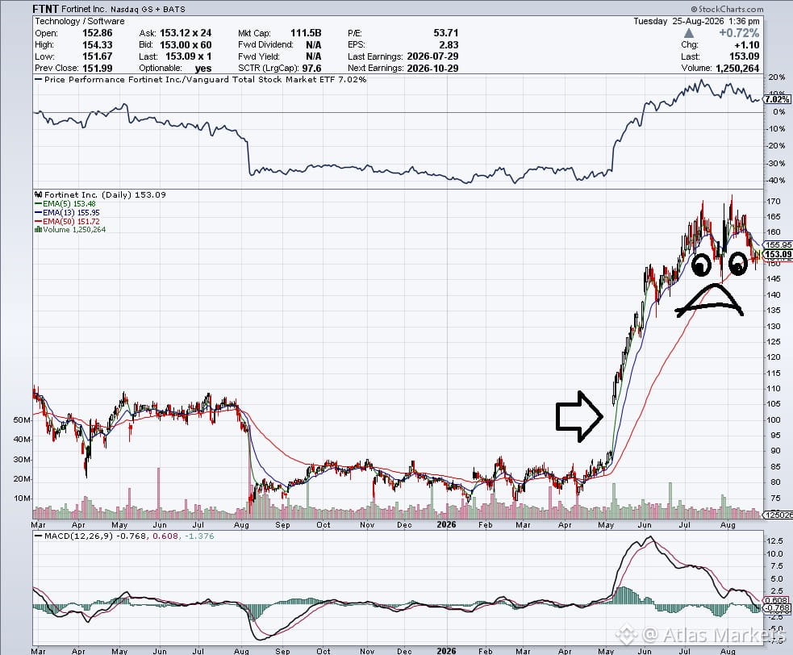Click the 2026 year label on price axis
793x655 pixels.
(446, 524)
